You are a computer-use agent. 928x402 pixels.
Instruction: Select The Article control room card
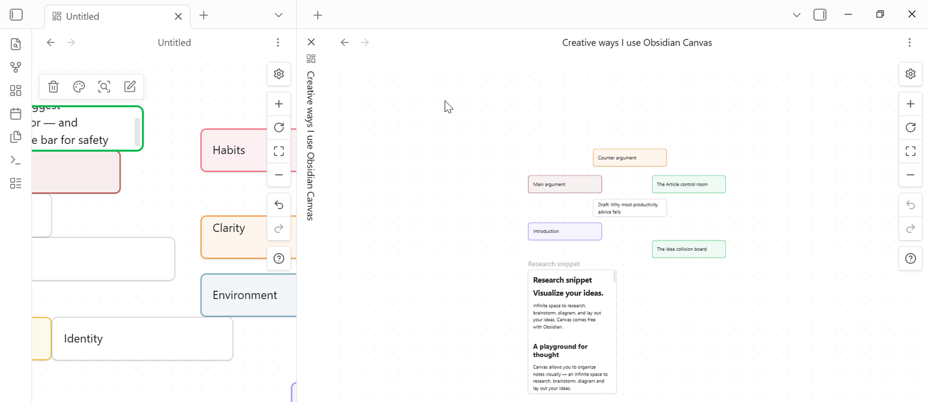[689, 184]
